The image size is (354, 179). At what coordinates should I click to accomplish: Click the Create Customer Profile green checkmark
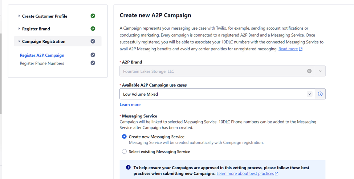coord(93,16)
